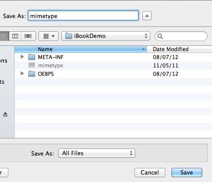
Task: Switch to list view icon
Action: pyautogui.click(x=4, y=36)
